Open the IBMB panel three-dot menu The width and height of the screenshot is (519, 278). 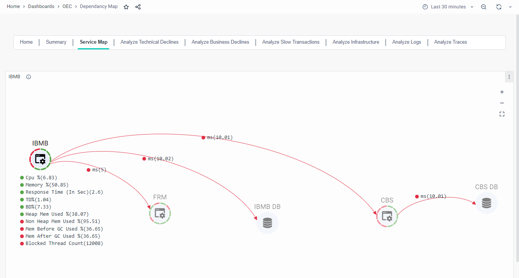[x=509, y=77]
